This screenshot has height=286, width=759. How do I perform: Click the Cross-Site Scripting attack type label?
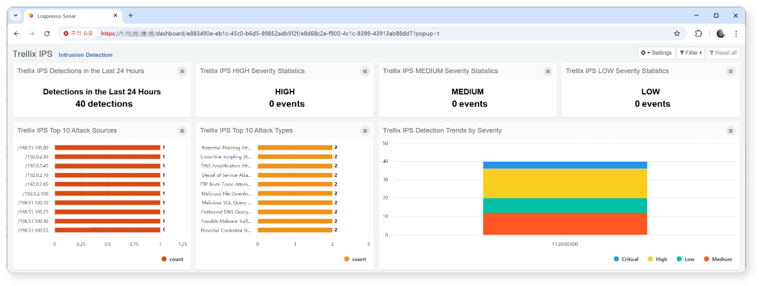(x=226, y=157)
